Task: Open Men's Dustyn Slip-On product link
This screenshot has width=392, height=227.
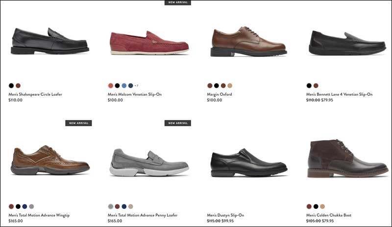Action: click(225, 215)
